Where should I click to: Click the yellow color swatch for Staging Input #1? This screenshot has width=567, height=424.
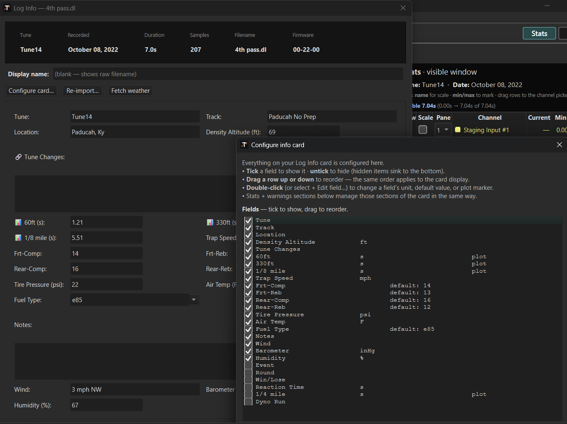[x=458, y=130]
